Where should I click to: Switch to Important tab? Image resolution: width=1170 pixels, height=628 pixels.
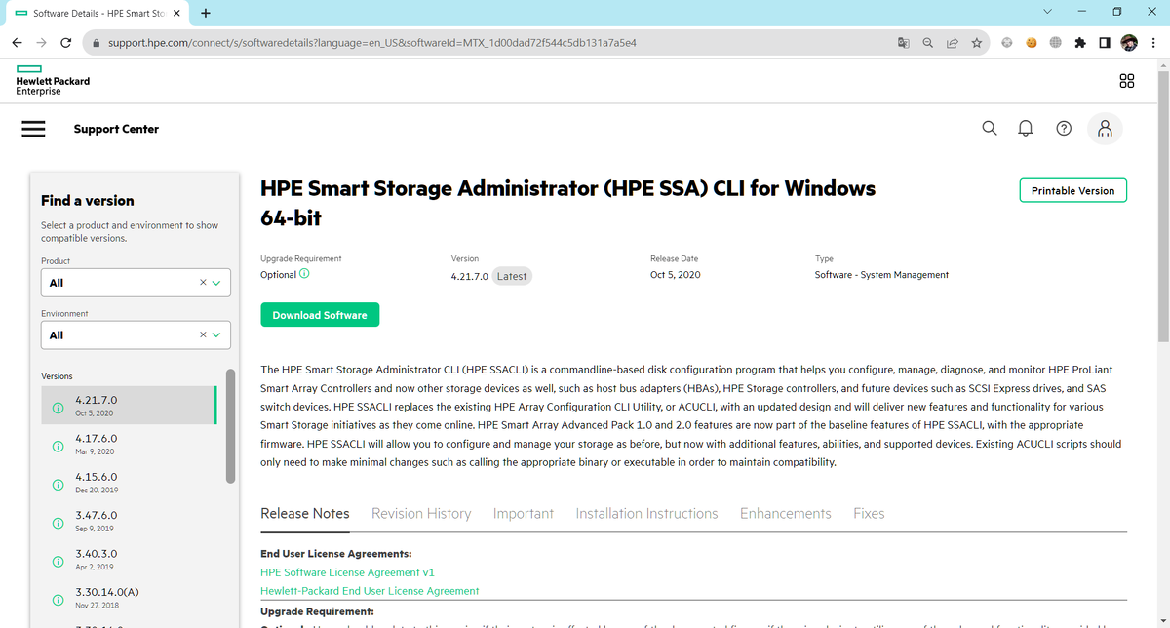(524, 514)
